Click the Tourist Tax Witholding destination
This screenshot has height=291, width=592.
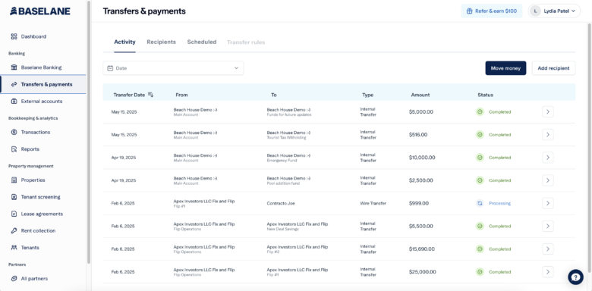288,135
